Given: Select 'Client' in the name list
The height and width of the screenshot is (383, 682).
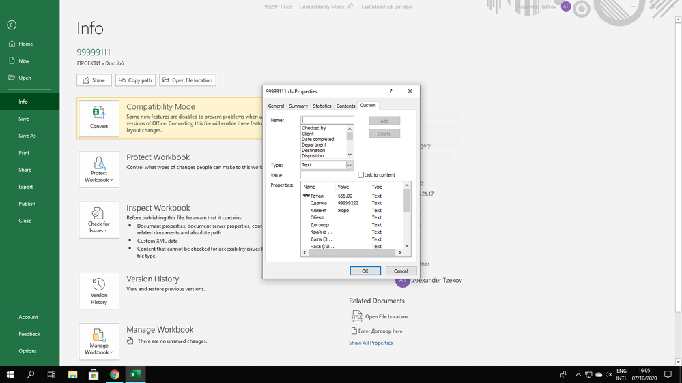Looking at the screenshot, I should pos(307,134).
